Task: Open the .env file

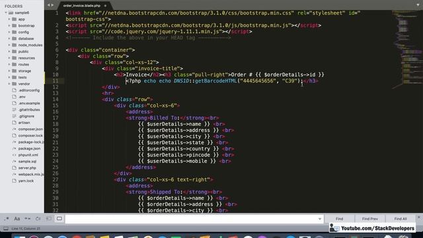Action: tap(22, 97)
